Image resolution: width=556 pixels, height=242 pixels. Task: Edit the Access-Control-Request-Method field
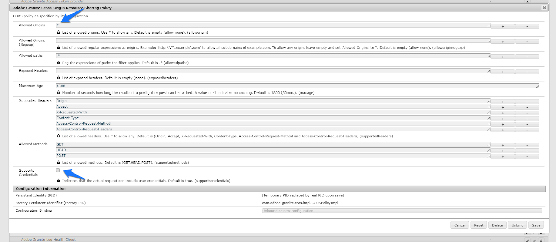pyautogui.click(x=273, y=123)
